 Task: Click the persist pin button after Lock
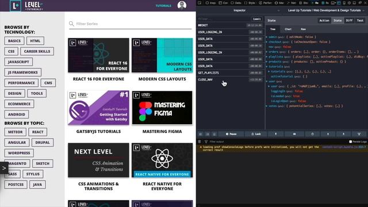point(276,134)
